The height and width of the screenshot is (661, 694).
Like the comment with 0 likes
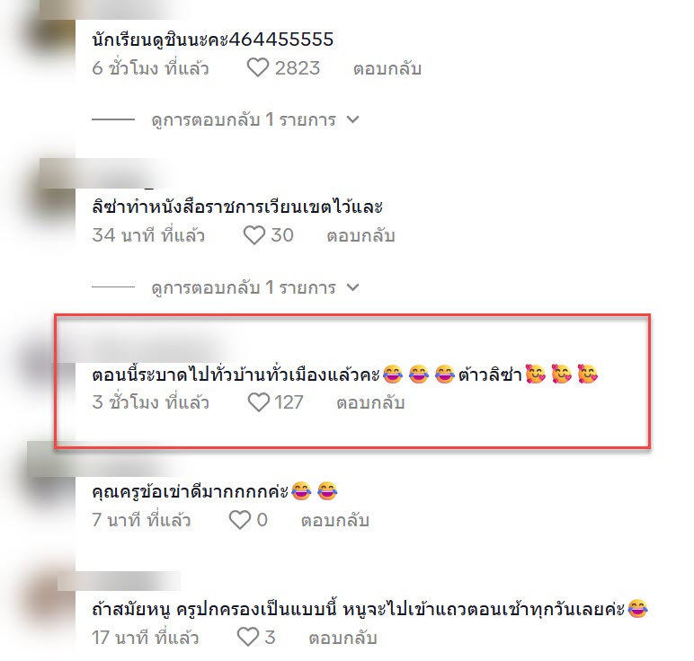point(239,520)
